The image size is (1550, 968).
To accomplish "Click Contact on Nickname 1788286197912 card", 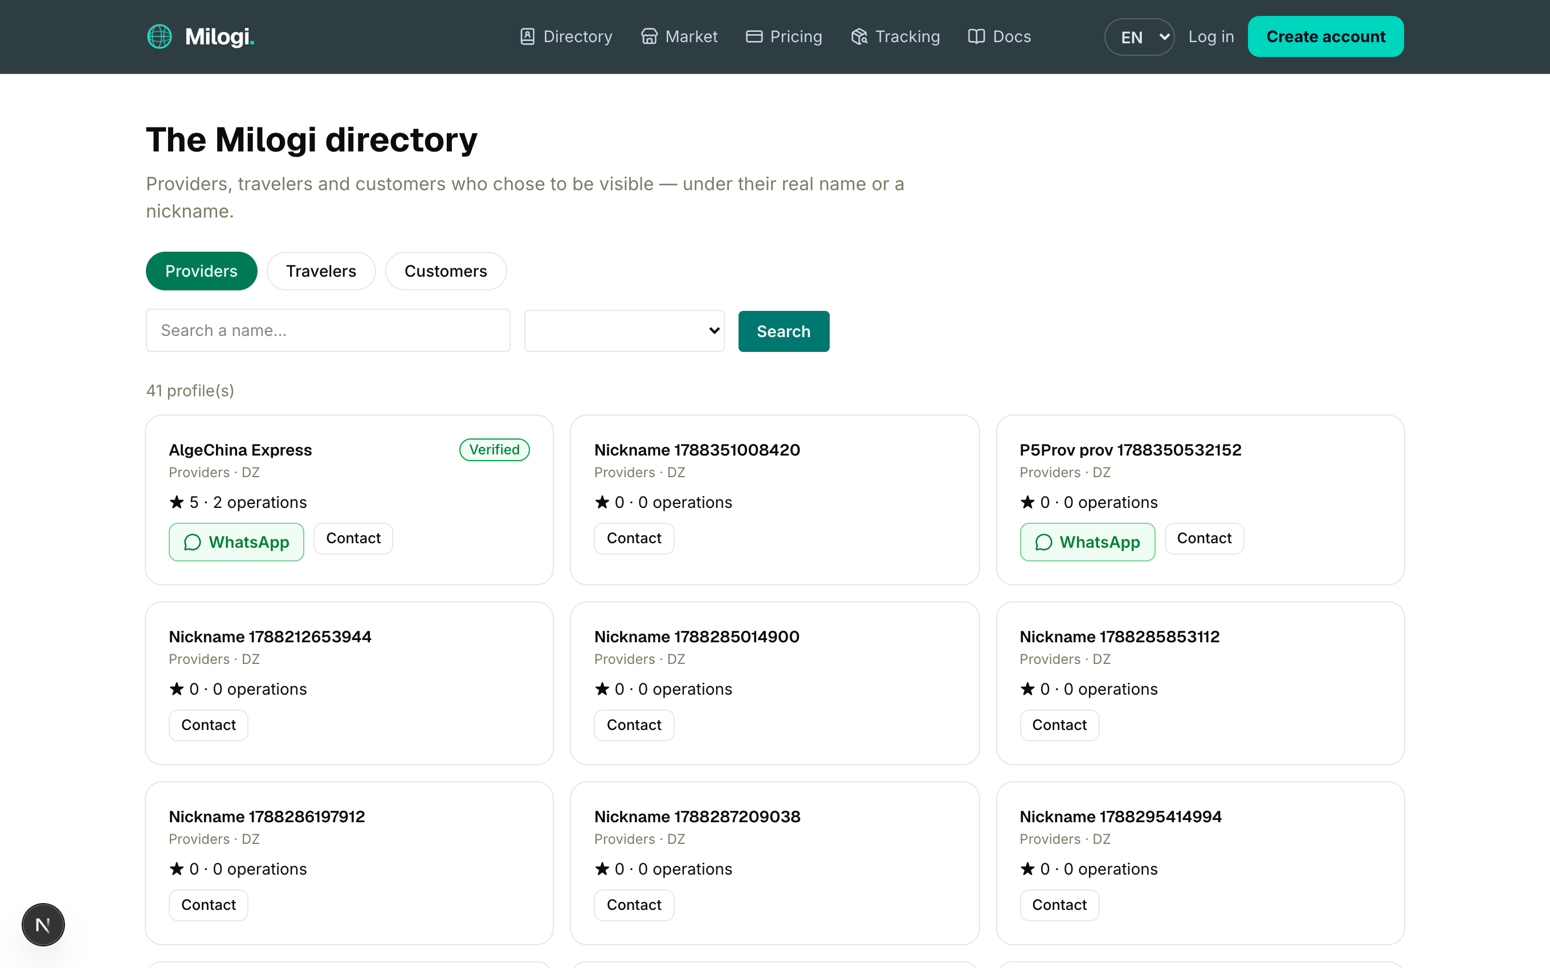I will [208, 905].
